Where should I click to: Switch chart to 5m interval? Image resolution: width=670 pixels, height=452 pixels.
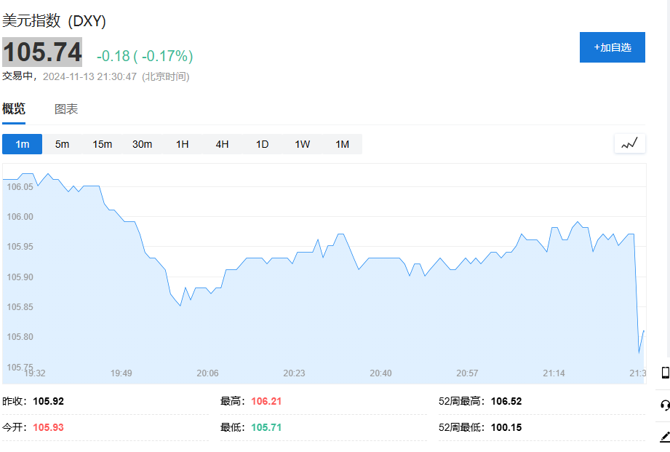(x=62, y=144)
